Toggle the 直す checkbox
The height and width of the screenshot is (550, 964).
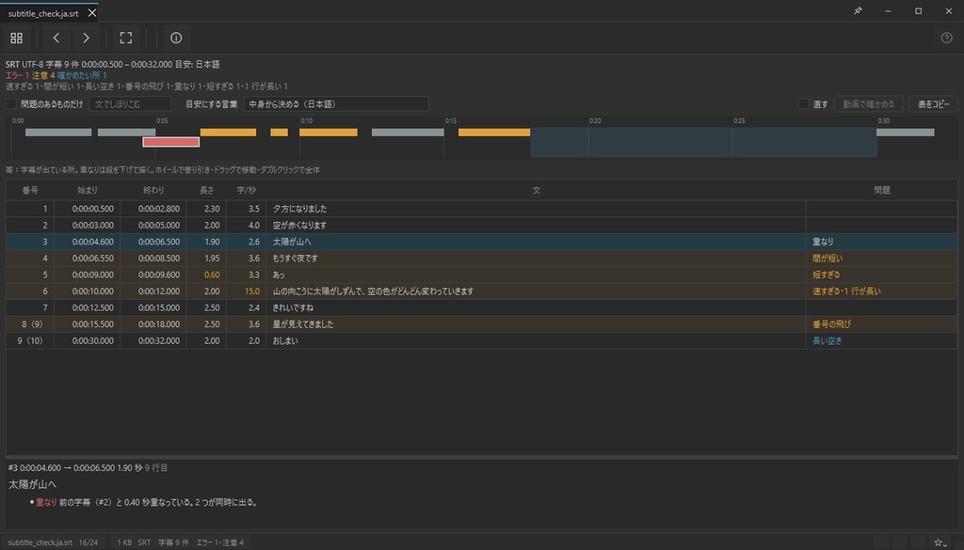[803, 103]
